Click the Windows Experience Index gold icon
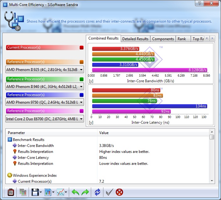 [9, 175]
